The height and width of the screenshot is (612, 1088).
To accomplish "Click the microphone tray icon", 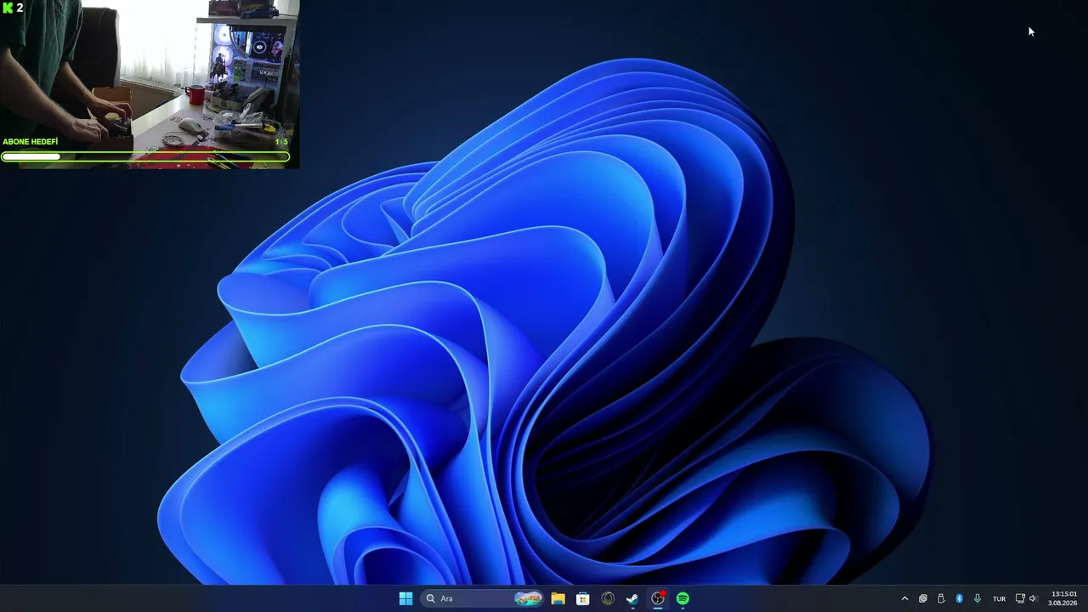I will [977, 598].
